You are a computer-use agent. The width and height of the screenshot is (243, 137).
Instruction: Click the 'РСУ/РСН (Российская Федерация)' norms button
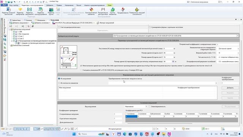coord(73,23)
